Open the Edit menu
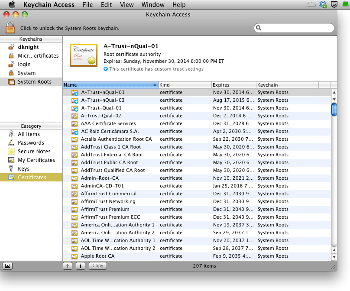 [106, 4]
